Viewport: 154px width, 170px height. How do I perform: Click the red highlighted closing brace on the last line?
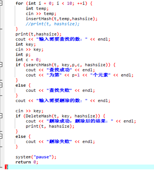[6, 167]
